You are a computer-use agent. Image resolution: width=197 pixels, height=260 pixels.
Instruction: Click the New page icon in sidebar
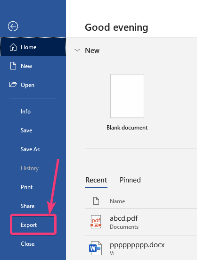[13, 66]
